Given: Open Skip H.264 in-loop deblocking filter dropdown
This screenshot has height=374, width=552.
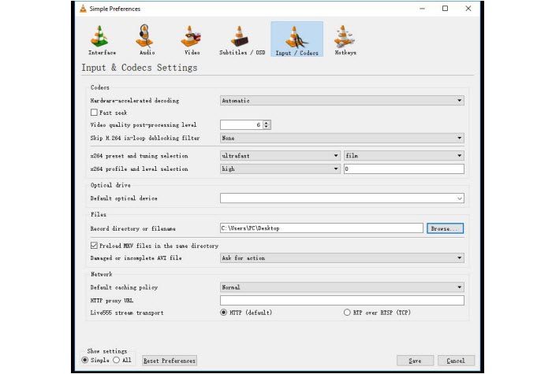Looking at the screenshot, I should pos(341,138).
